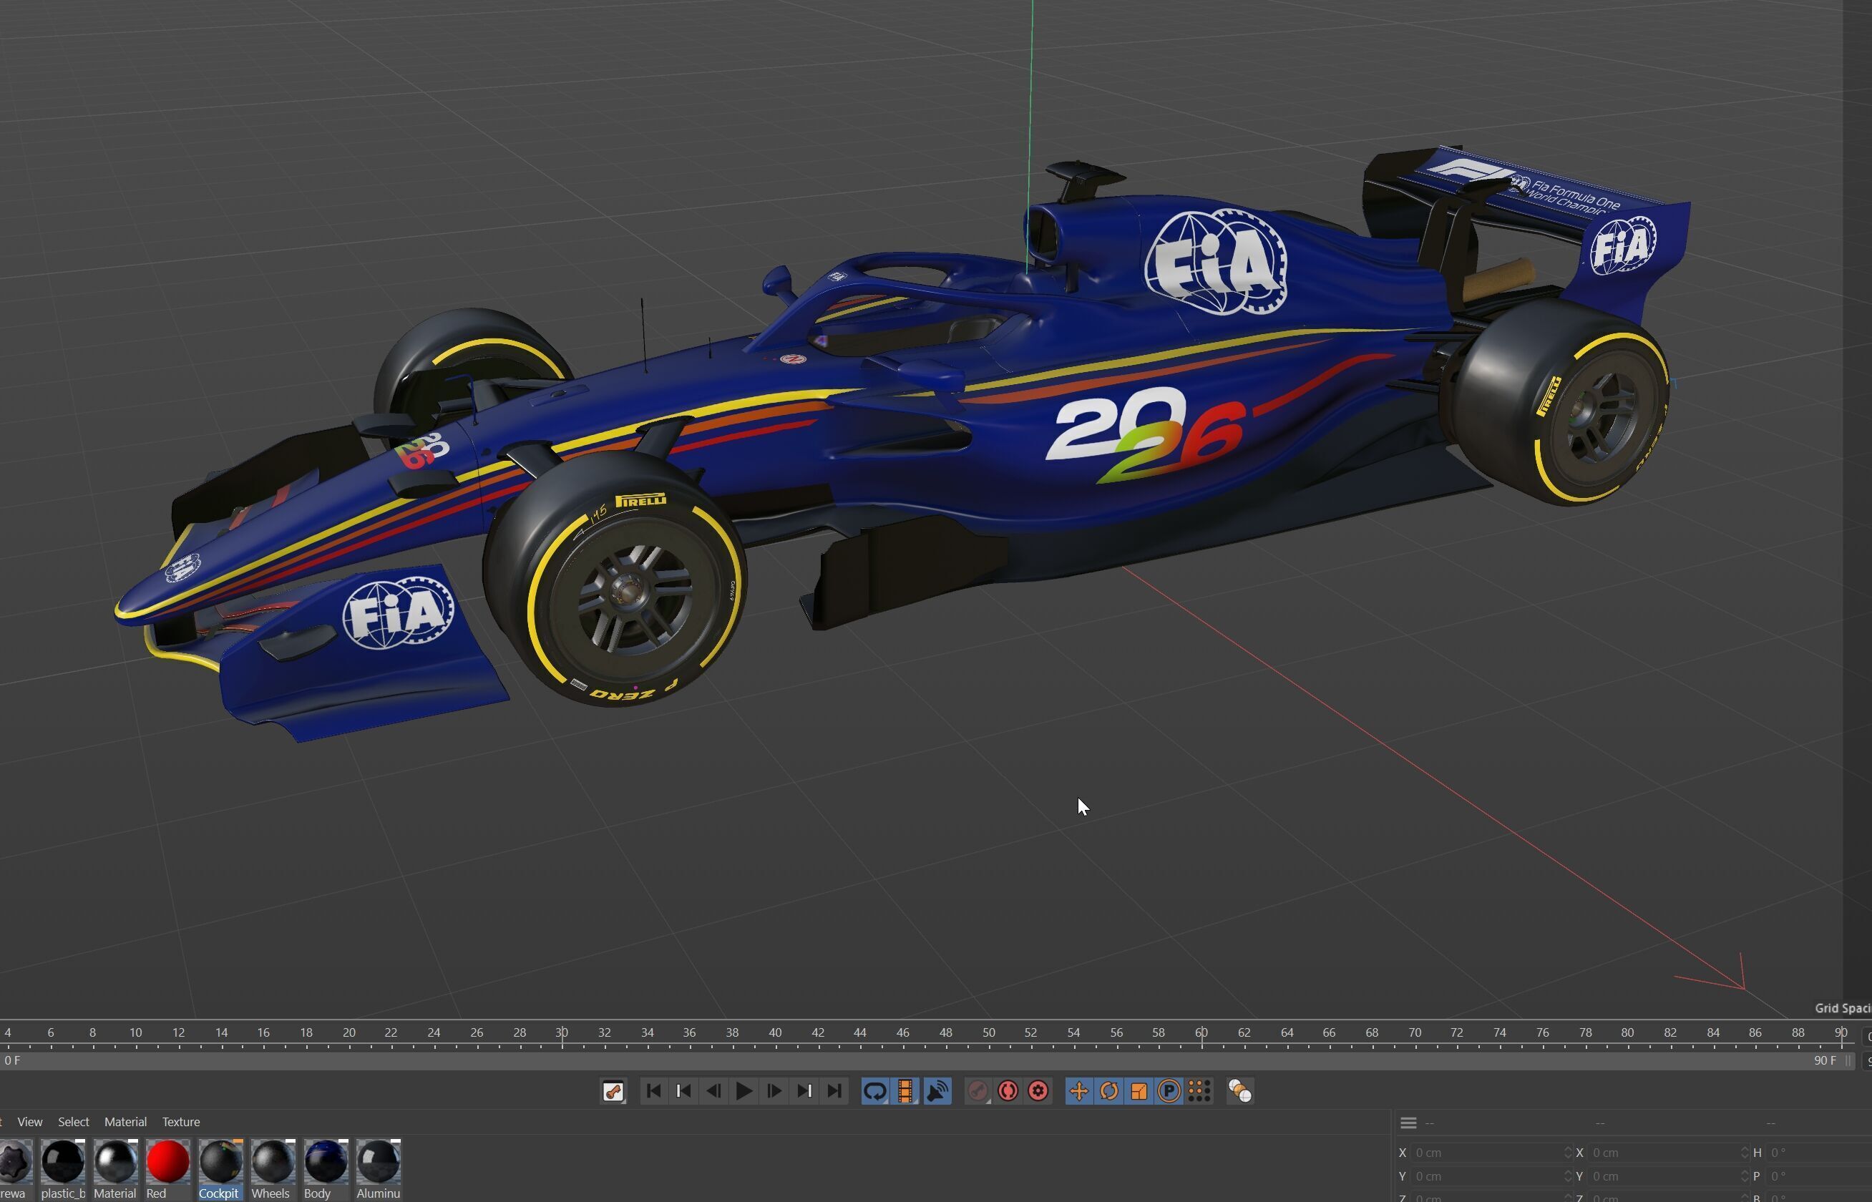Click the three-spheres icon
Viewport: 1872px width, 1202px height.
pos(1240,1091)
